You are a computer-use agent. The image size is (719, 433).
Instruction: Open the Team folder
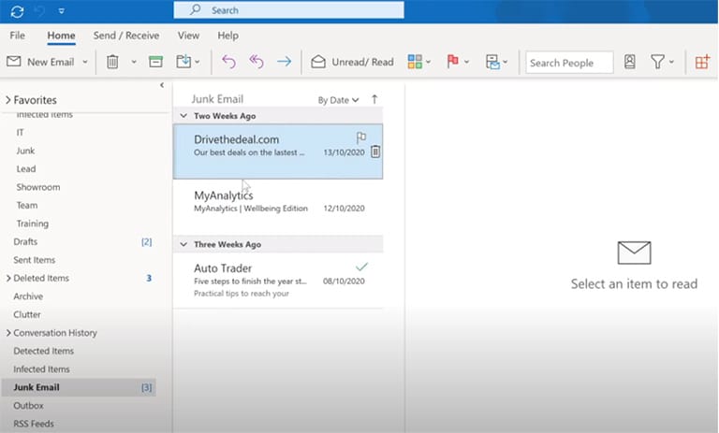pos(27,205)
